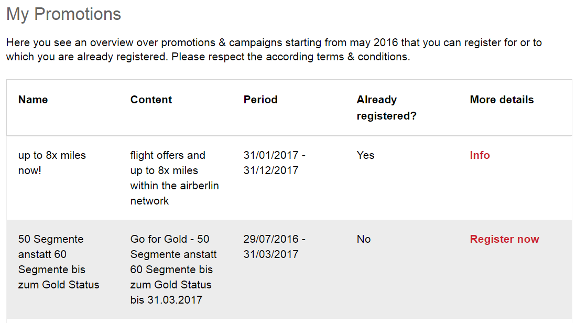Select the 29/07/2016 - 31/03/2017 period cell
The height and width of the screenshot is (323, 576).
click(275, 246)
